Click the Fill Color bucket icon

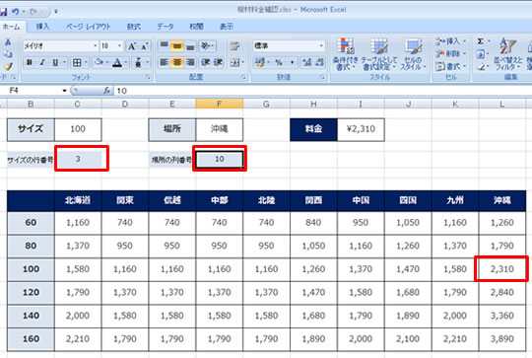99,62
